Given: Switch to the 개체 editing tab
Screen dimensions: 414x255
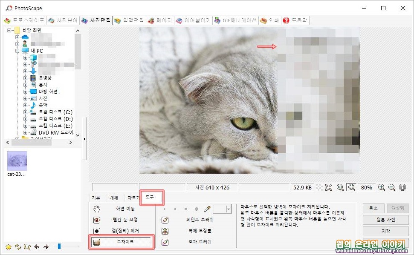Looking at the screenshot, I should pos(113,198).
